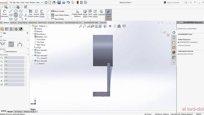
Task: Select the Smart Dimension tool
Action: [x=4, y=13]
